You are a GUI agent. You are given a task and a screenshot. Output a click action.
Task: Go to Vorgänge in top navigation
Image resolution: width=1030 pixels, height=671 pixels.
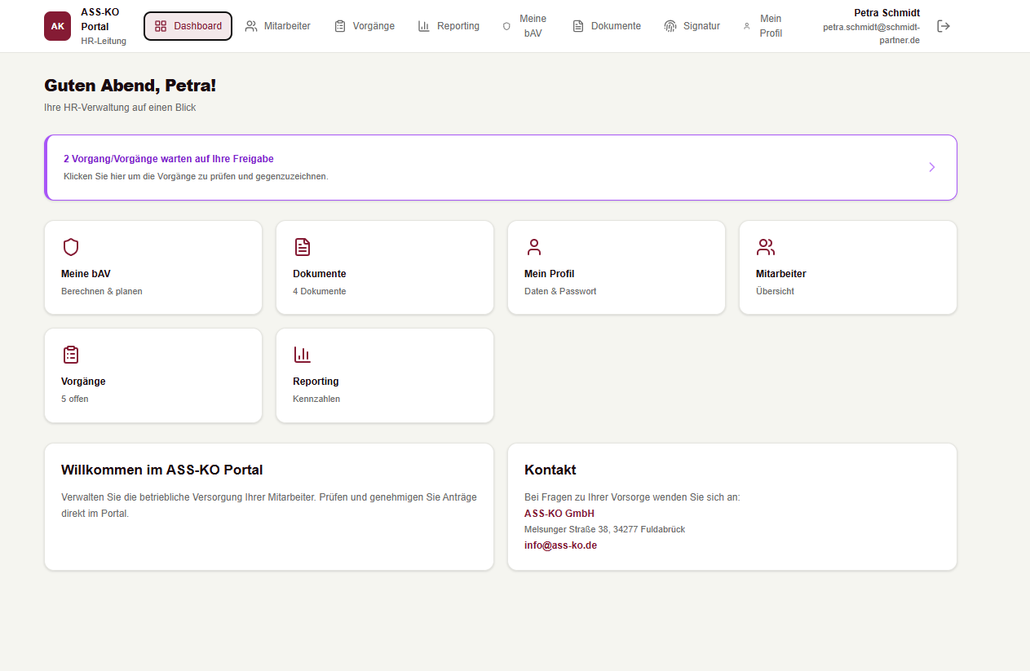coord(365,26)
